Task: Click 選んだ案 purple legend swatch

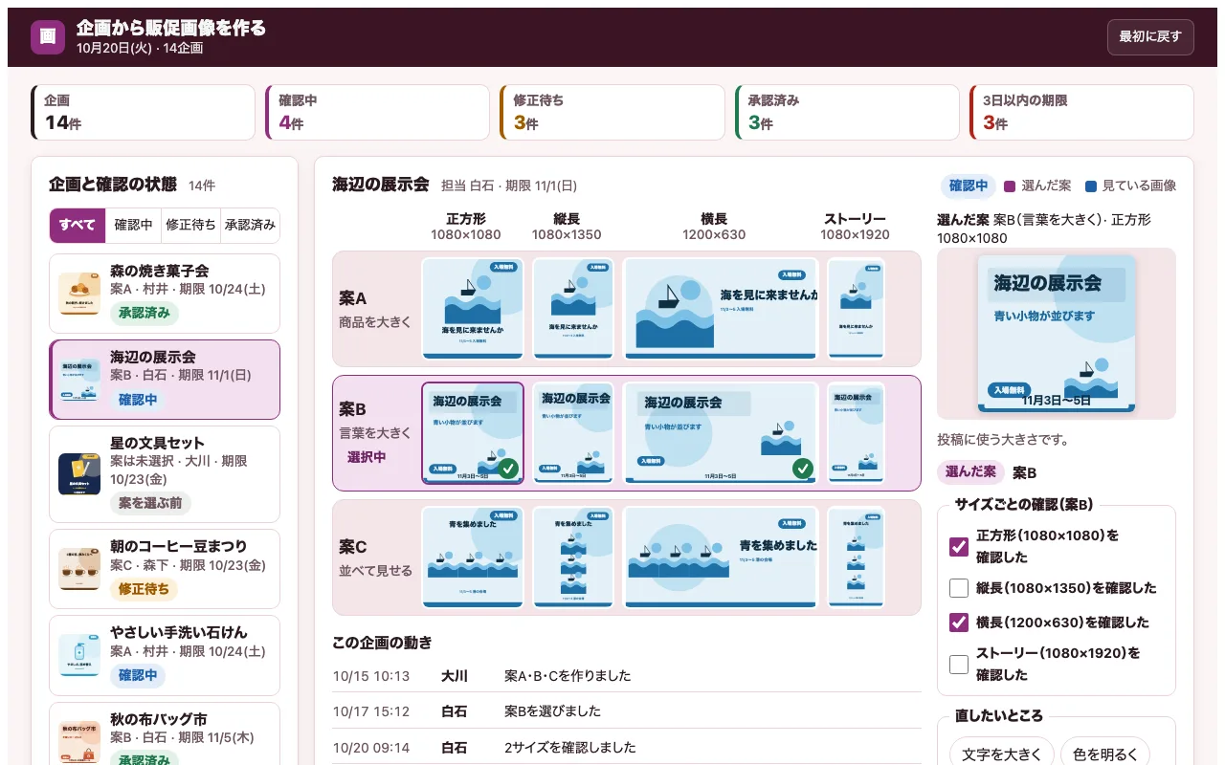Action: (1009, 186)
